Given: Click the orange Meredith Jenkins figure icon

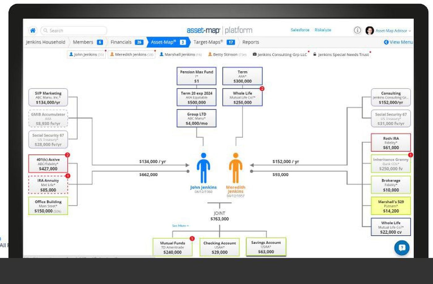Looking at the screenshot, I should 236,168.
